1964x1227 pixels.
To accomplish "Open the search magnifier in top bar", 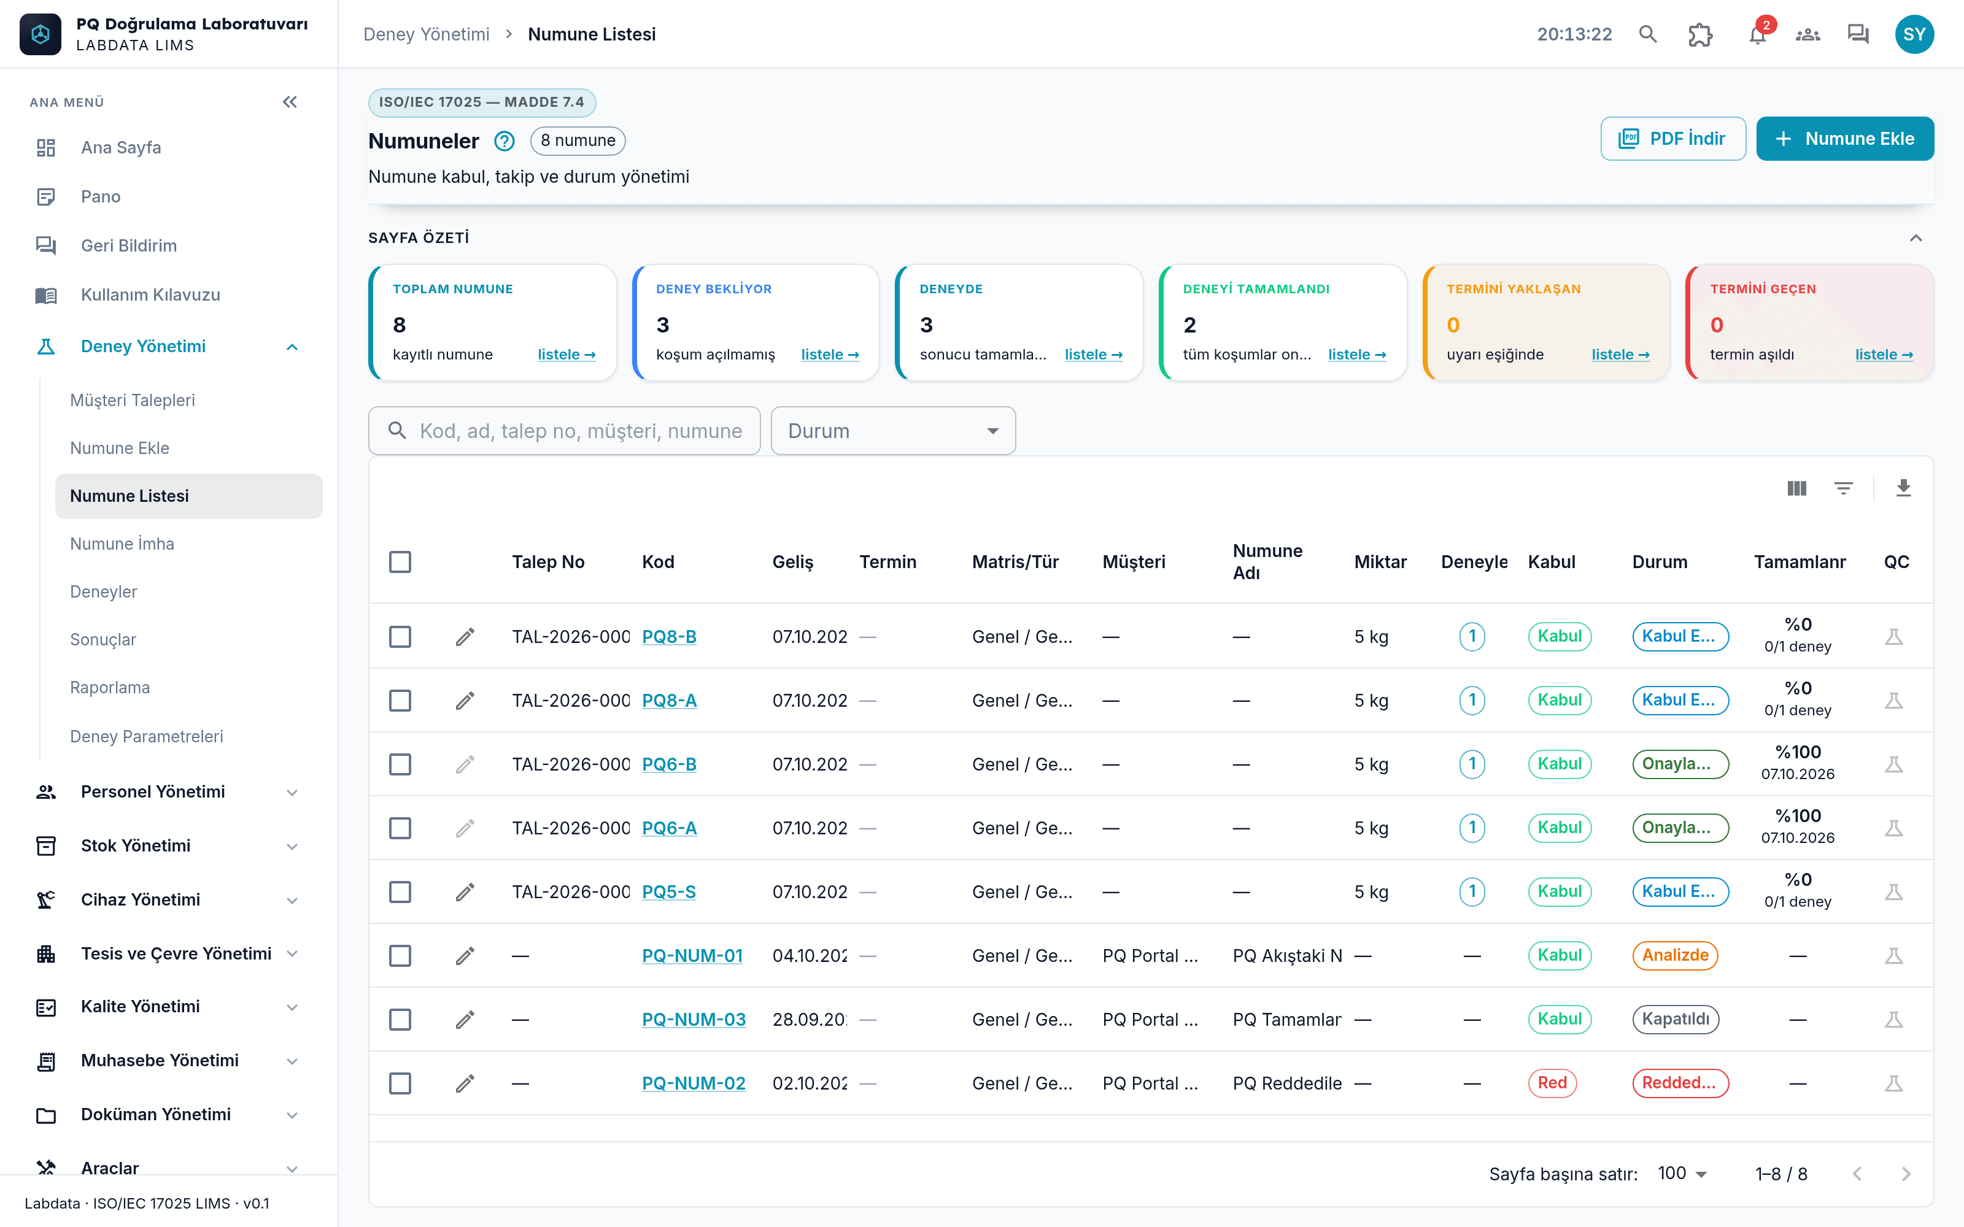I will pos(1647,34).
